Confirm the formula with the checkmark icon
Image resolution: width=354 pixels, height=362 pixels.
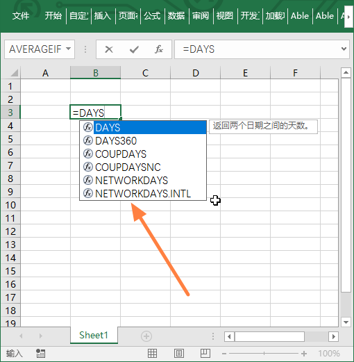[x=134, y=49]
